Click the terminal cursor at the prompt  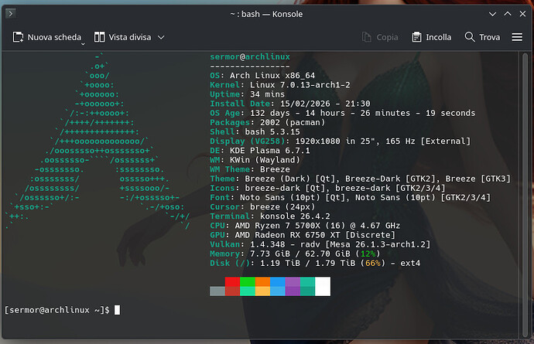[x=117, y=310]
